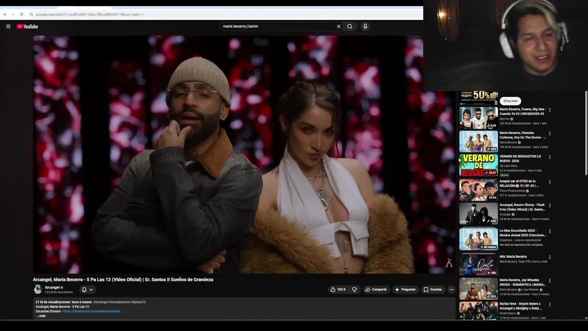Open JB Latin Vibes channel name
The width and height of the screenshot is (588, 331).
[509, 166]
